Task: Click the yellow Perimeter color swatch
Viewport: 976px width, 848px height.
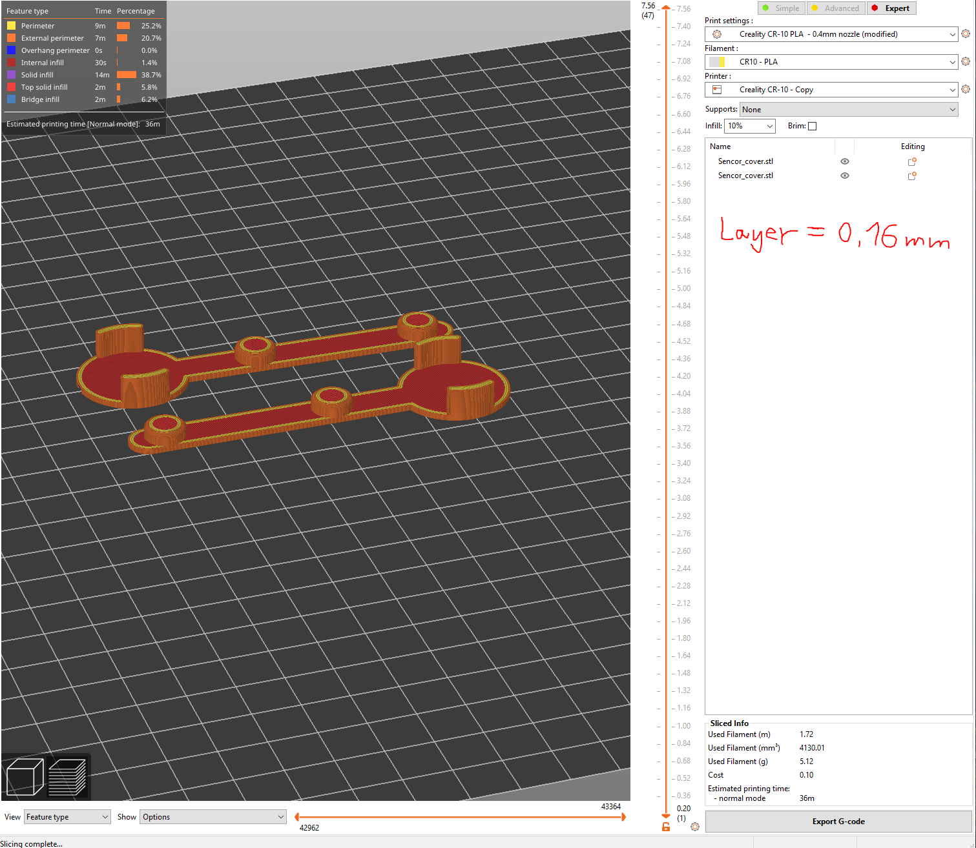Action: coord(11,26)
